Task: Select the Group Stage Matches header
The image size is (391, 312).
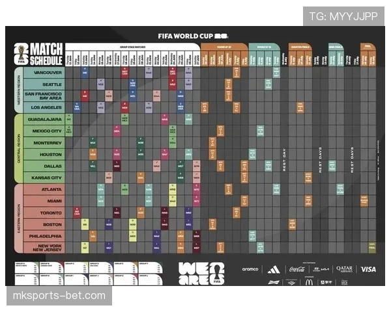Action: 133,47
